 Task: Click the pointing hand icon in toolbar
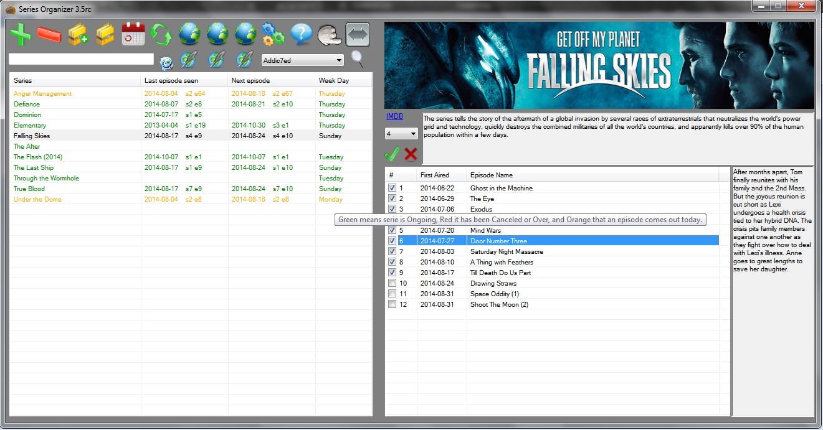[x=330, y=35]
